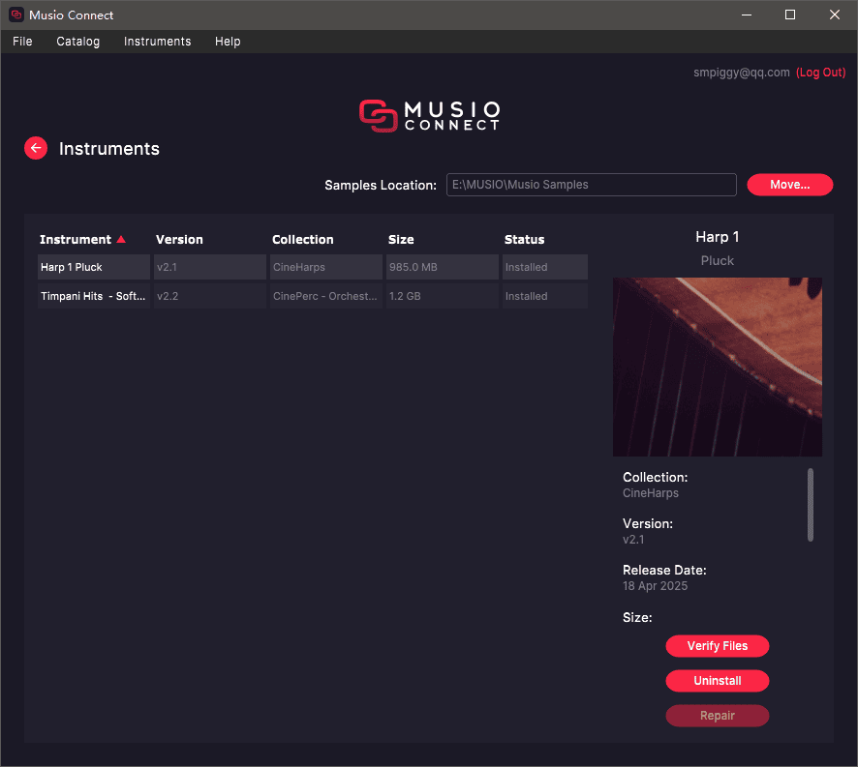Sort by Collection column header
858x767 pixels.
[x=302, y=240]
